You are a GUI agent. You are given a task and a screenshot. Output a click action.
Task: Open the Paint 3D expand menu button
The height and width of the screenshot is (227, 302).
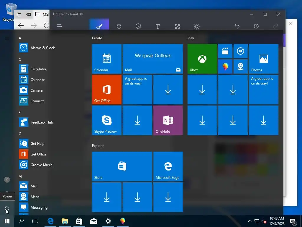point(59,26)
